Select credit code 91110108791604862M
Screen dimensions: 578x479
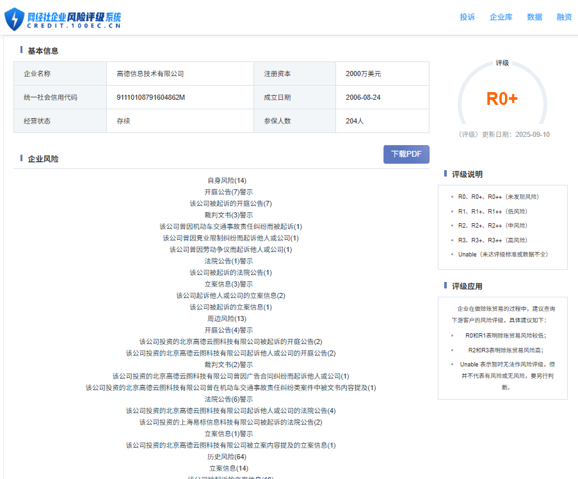tap(151, 97)
